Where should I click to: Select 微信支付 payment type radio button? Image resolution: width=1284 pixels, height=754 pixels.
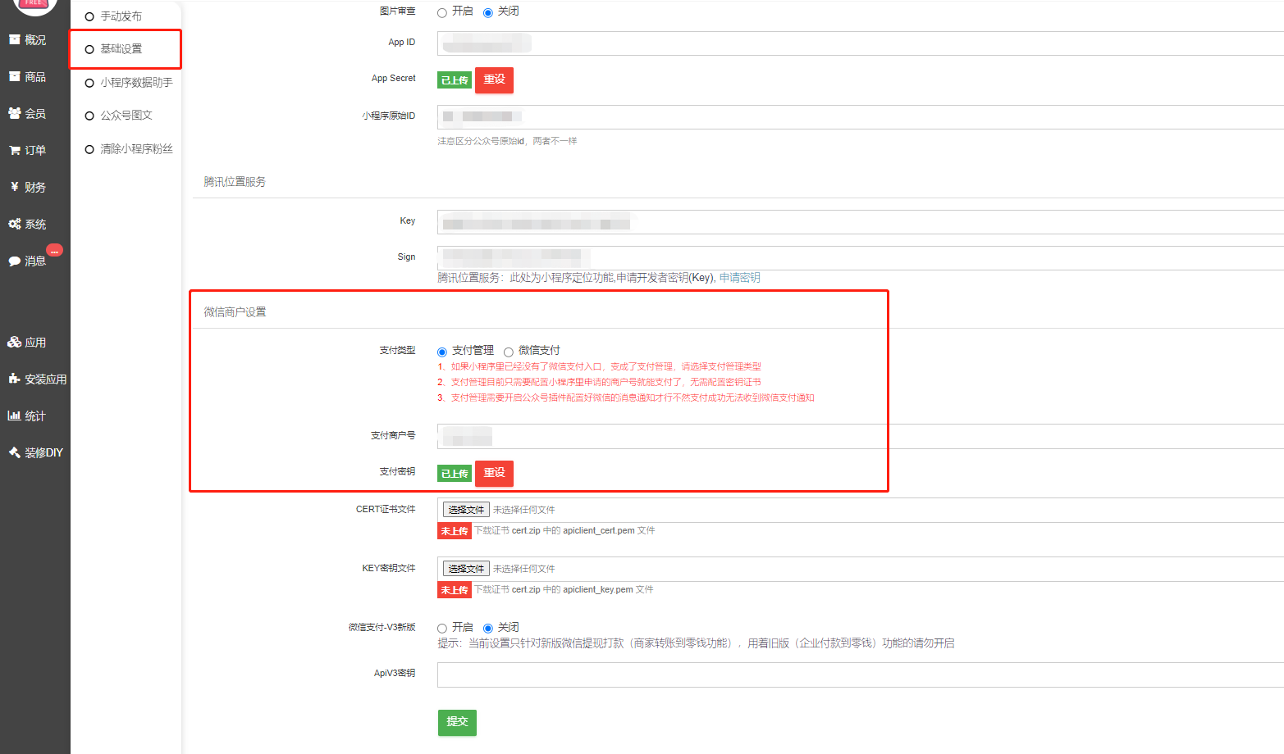point(509,352)
